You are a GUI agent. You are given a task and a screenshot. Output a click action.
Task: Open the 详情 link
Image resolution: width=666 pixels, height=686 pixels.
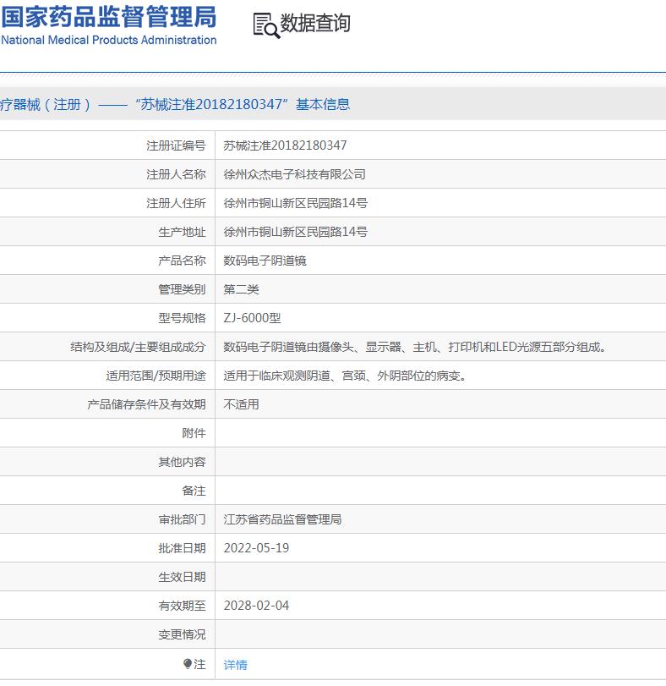[235, 665]
